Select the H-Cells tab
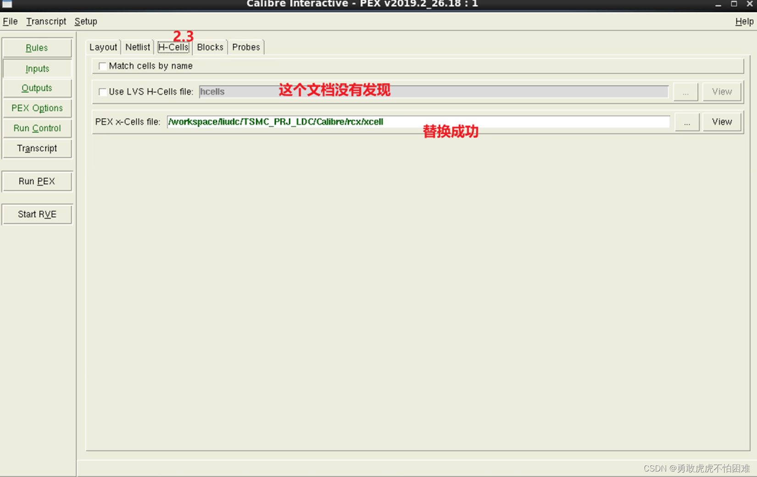757x477 pixels. pyautogui.click(x=173, y=47)
